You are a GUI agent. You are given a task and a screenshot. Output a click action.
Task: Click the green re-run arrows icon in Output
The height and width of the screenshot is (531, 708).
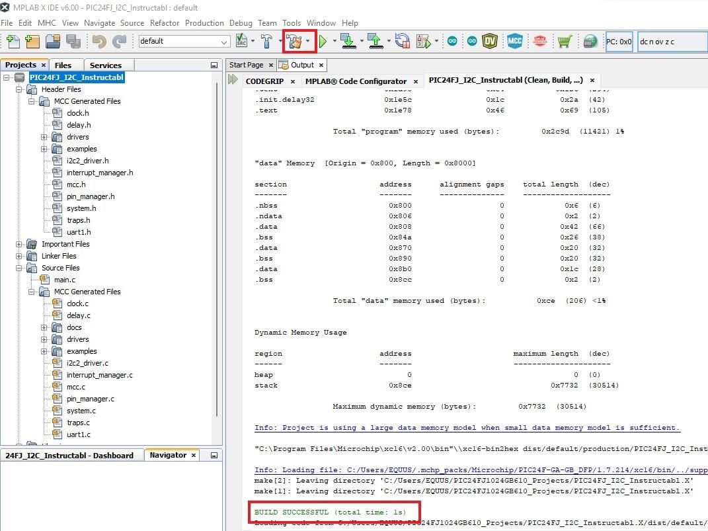coord(233,80)
